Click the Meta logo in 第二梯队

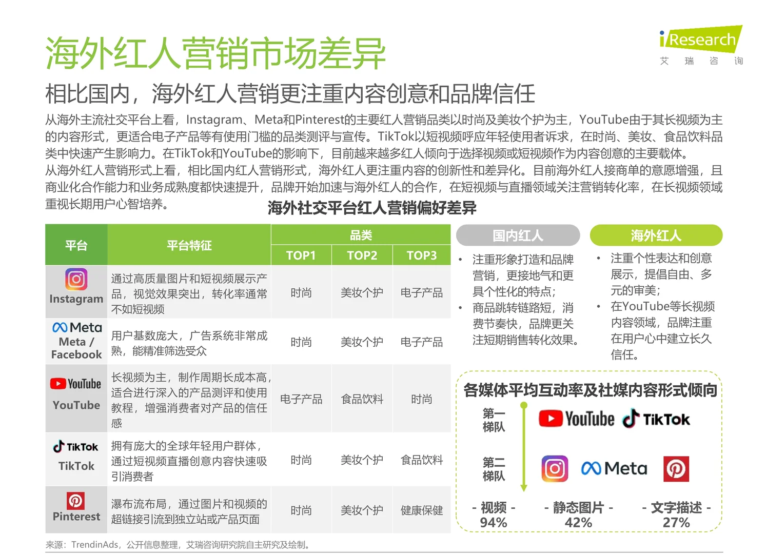pos(614,468)
